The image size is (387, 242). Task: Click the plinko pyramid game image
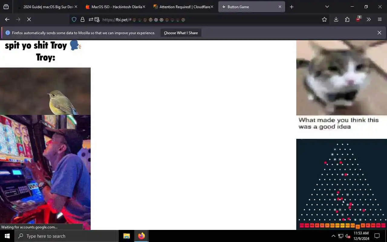[342, 184]
